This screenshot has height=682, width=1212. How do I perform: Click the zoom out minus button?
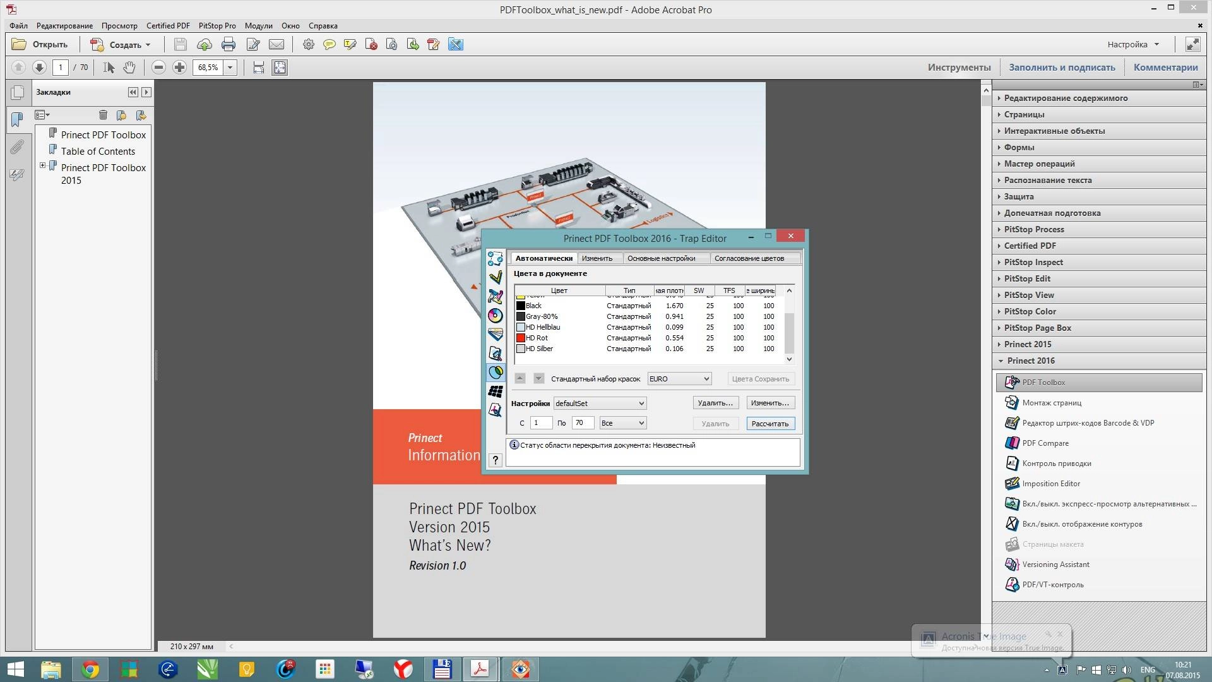click(158, 68)
